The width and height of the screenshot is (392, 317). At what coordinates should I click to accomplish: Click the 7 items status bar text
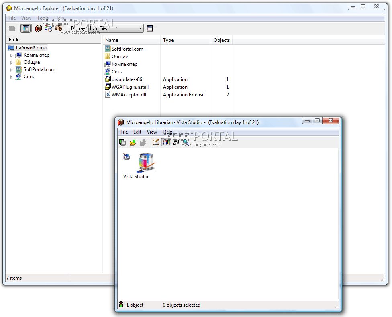(x=14, y=278)
